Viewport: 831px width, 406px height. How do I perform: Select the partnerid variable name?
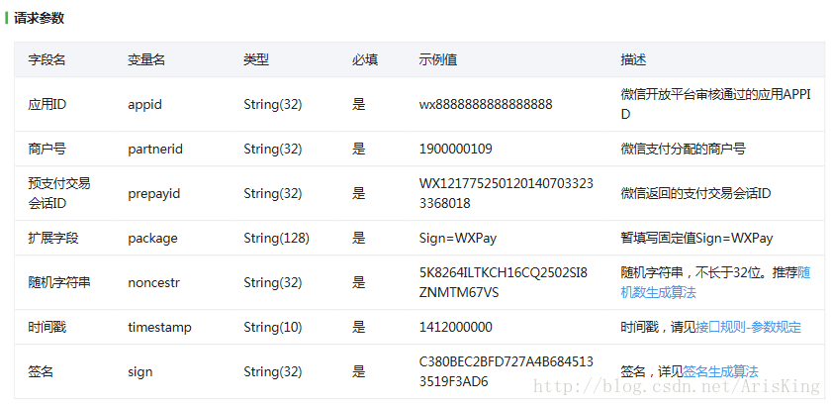[x=155, y=150]
